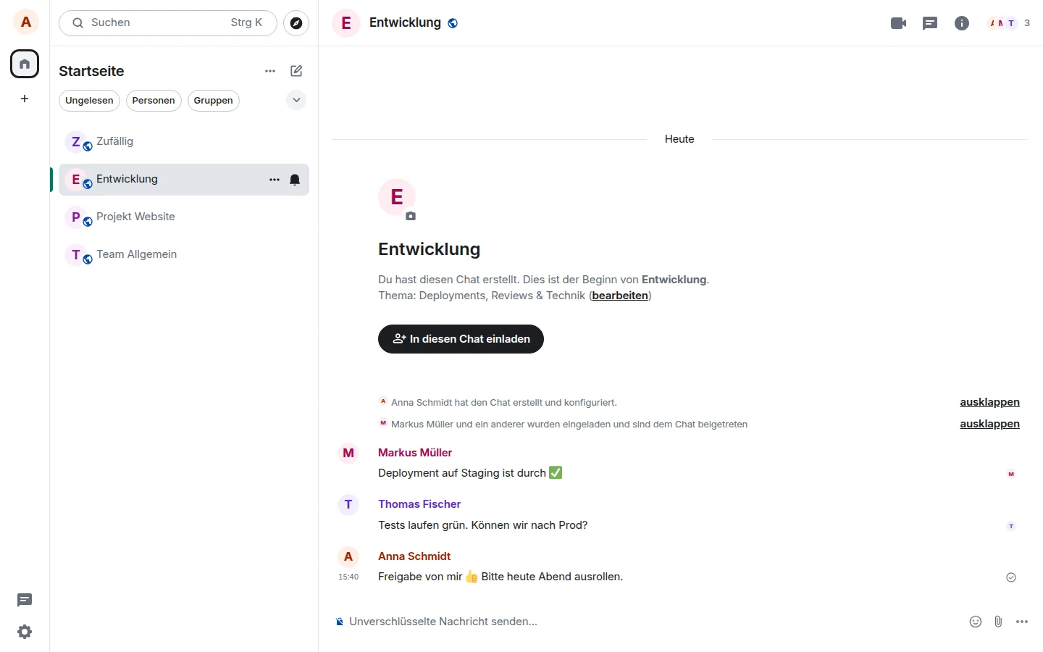Click Markus Müller's message avatar
The image size is (1043, 652).
pyautogui.click(x=348, y=453)
